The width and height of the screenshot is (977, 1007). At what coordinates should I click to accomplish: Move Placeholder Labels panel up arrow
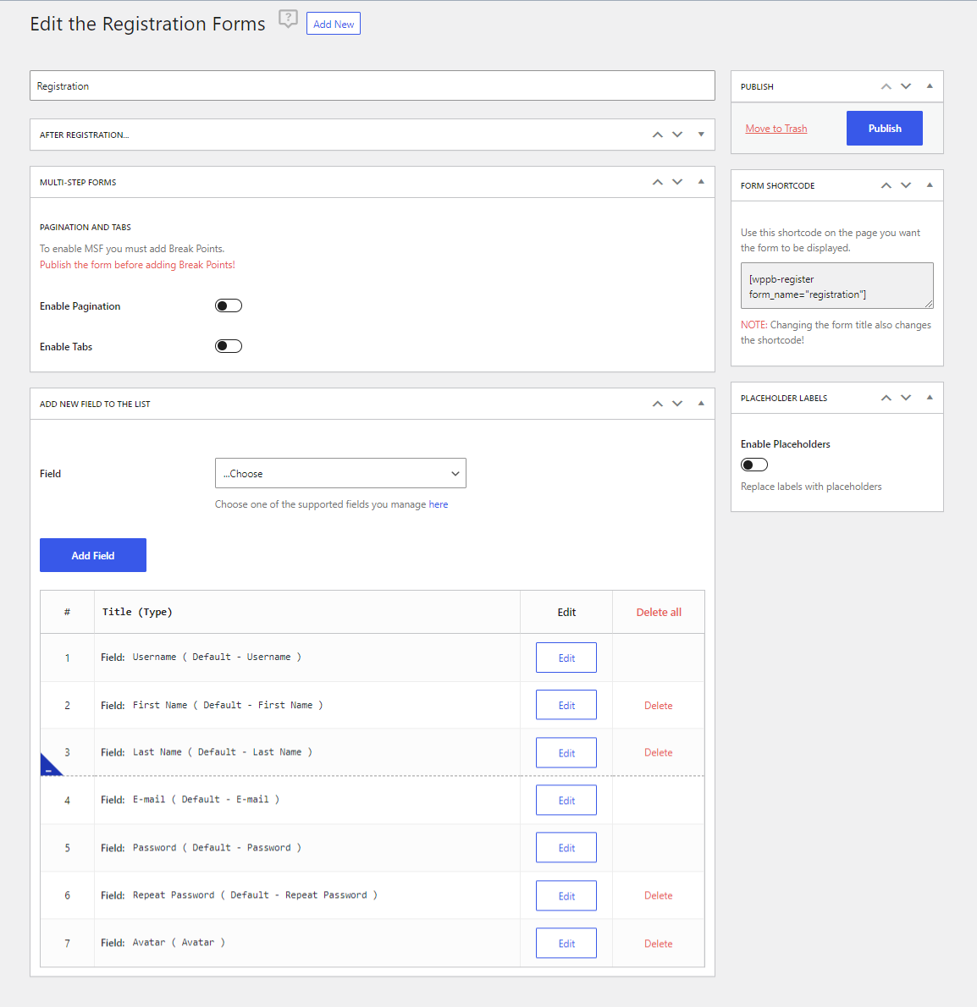pos(886,399)
